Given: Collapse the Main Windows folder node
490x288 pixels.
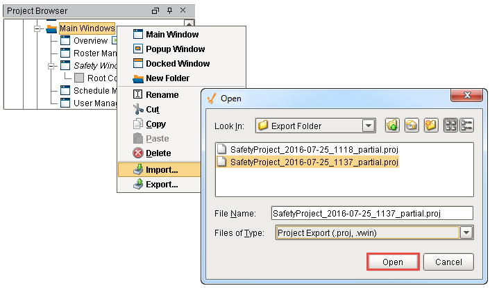Looking at the screenshot, I should [37, 28].
